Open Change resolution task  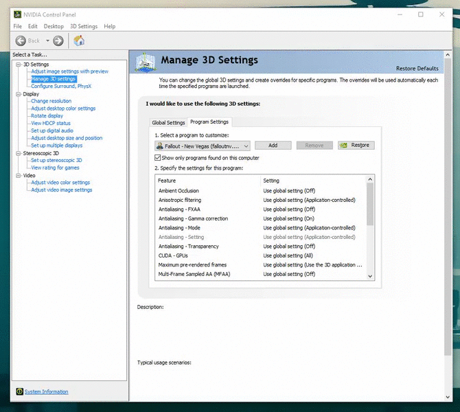pyautogui.click(x=51, y=101)
